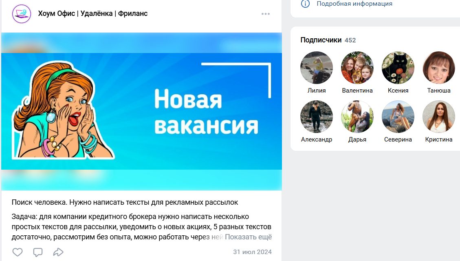The width and height of the screenshot is (460, 261).
Task: Open the post date 31 июл 2024
Action: point(252,252)
